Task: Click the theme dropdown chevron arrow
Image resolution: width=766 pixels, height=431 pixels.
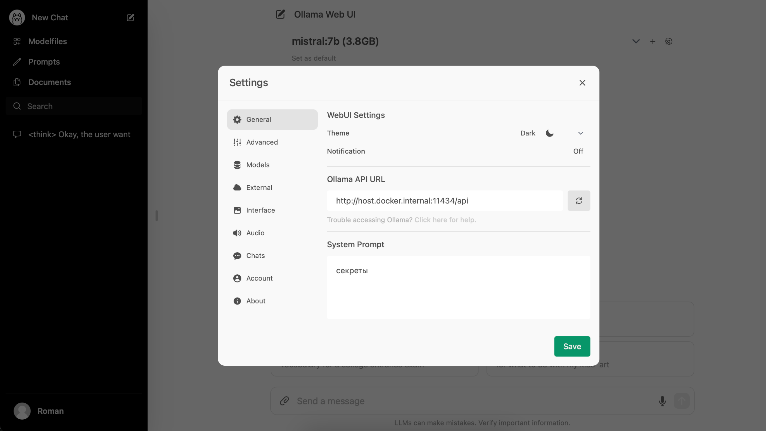Action: [x=580, y=133]
